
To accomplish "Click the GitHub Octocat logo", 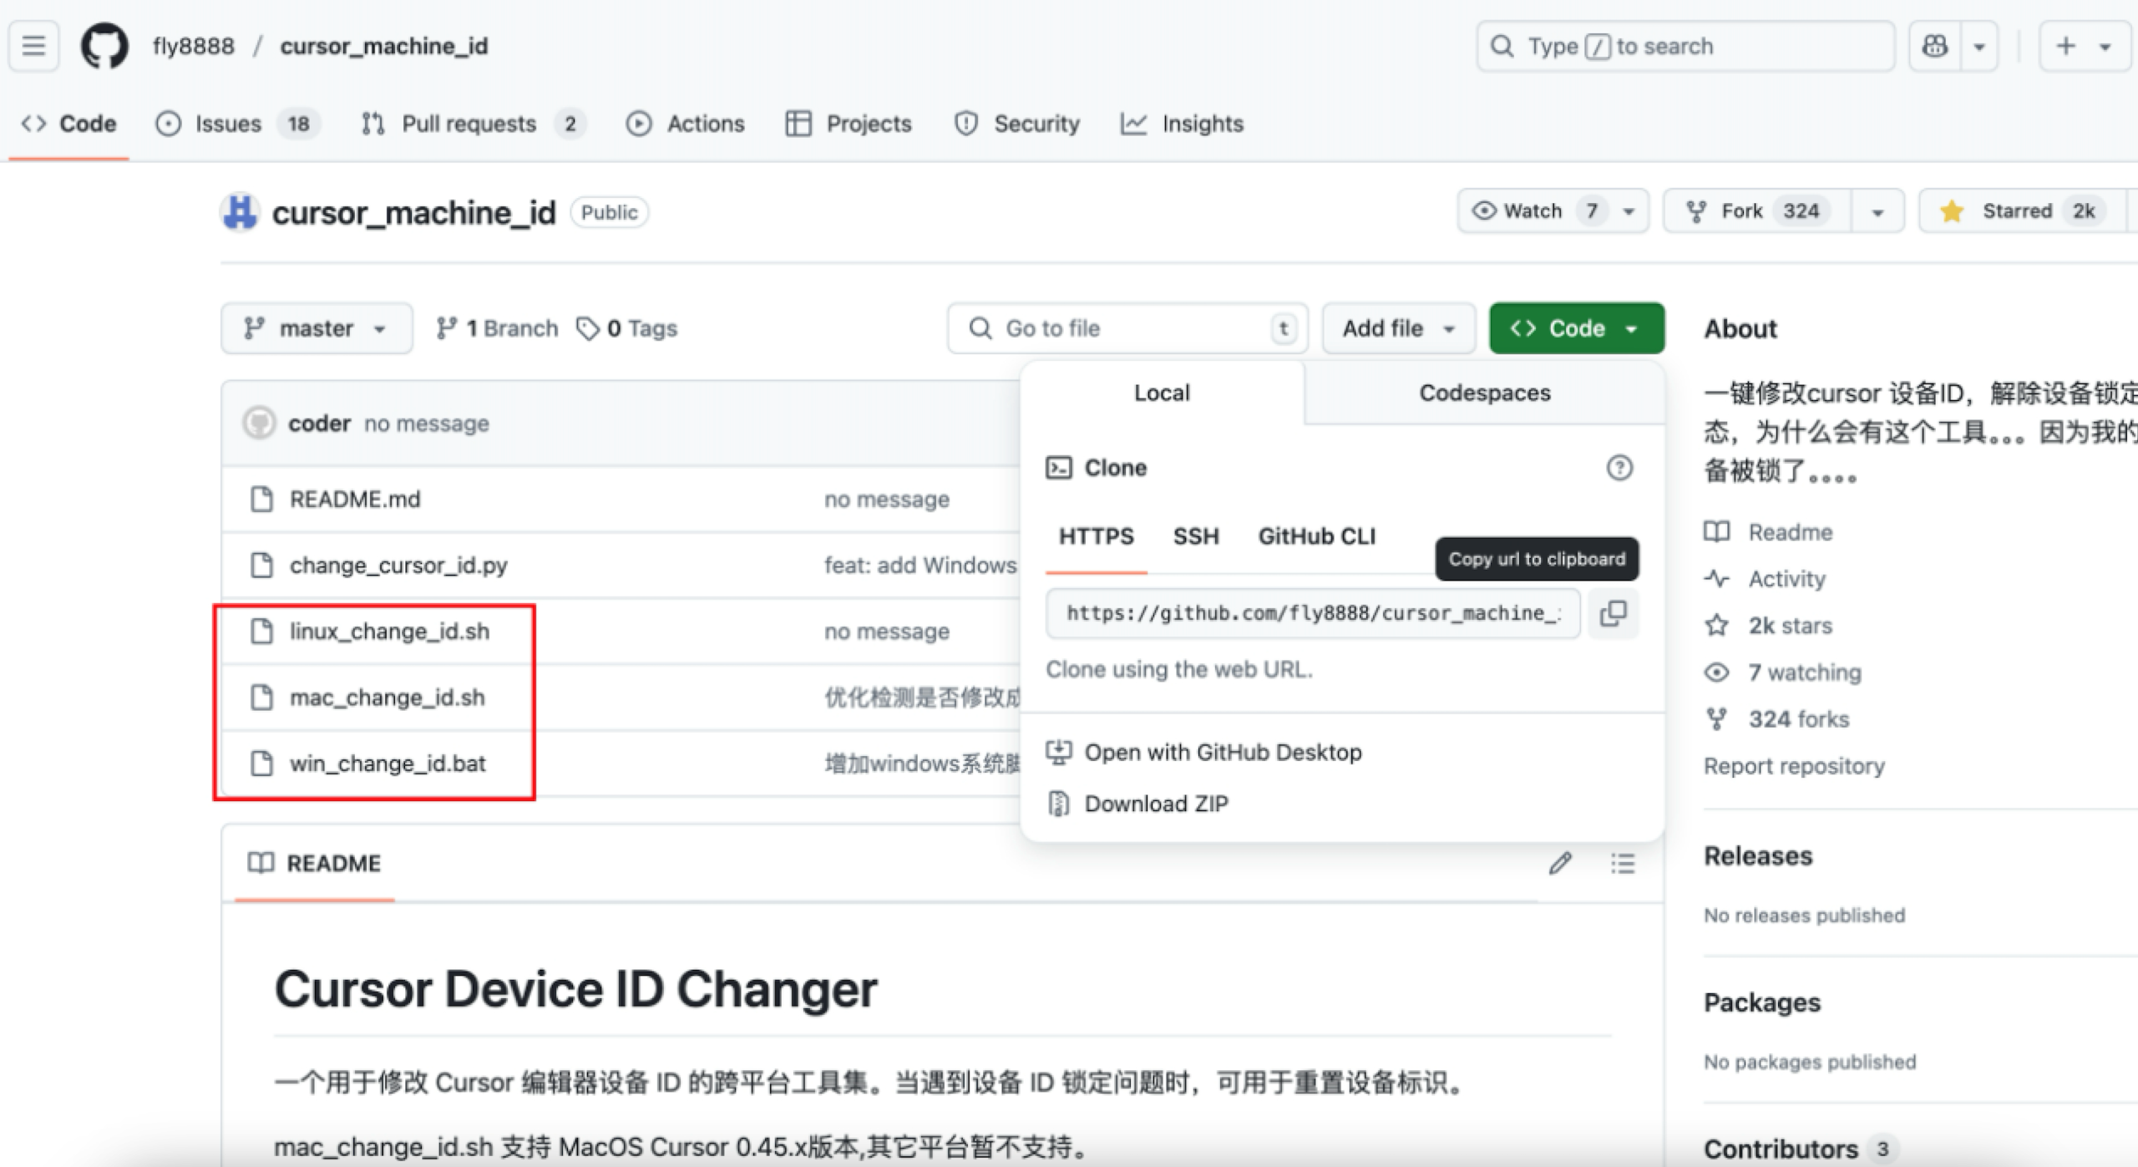I will coord(104,46).
